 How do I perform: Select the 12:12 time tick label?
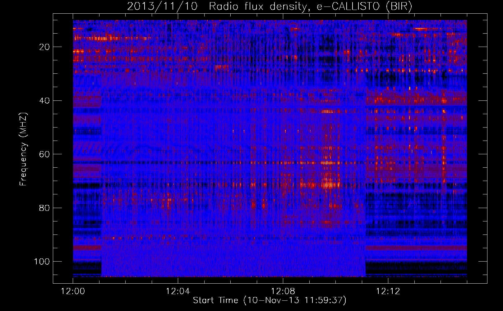pyautogui.click(x=388, y=291)
